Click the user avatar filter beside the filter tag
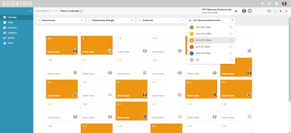This screenshot has width=291, height=133. click(244, 11)
